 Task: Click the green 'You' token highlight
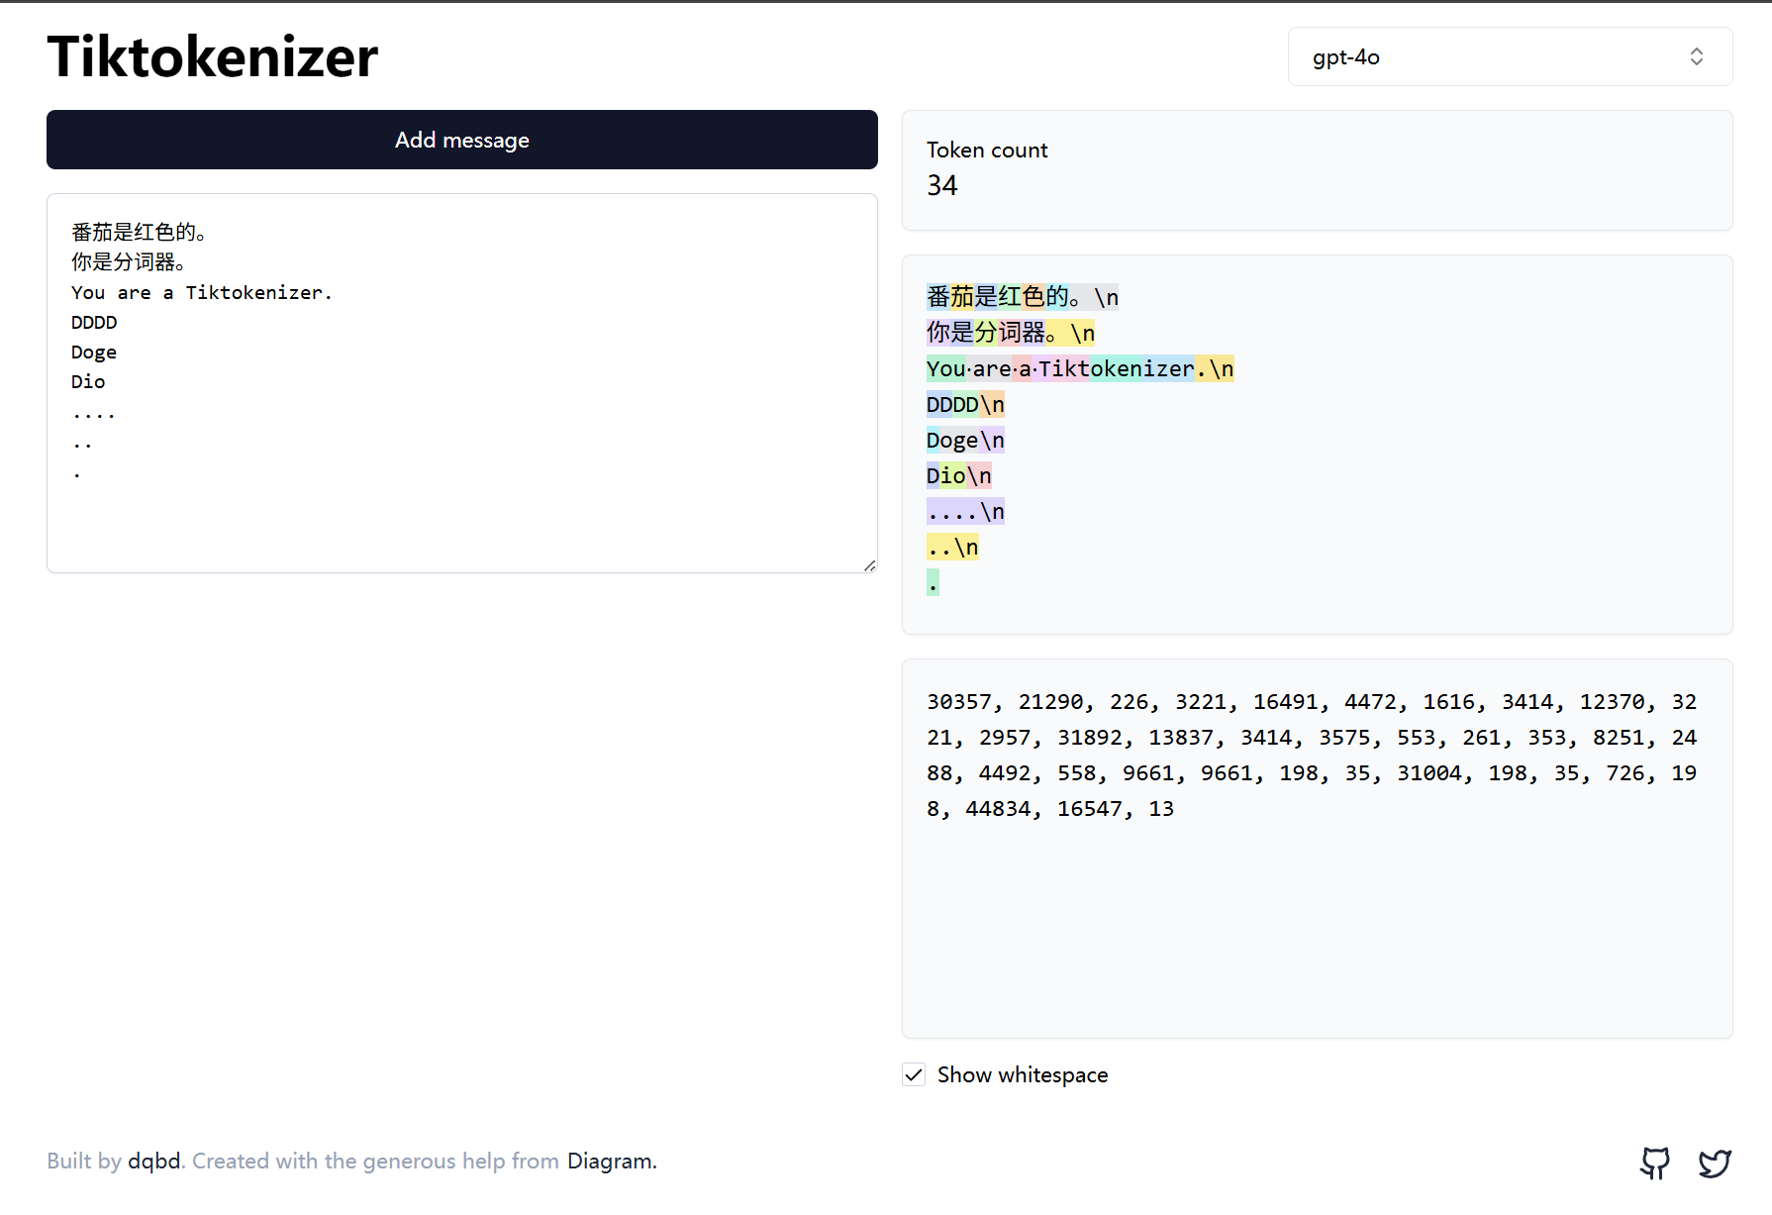(x=945, y=369)
